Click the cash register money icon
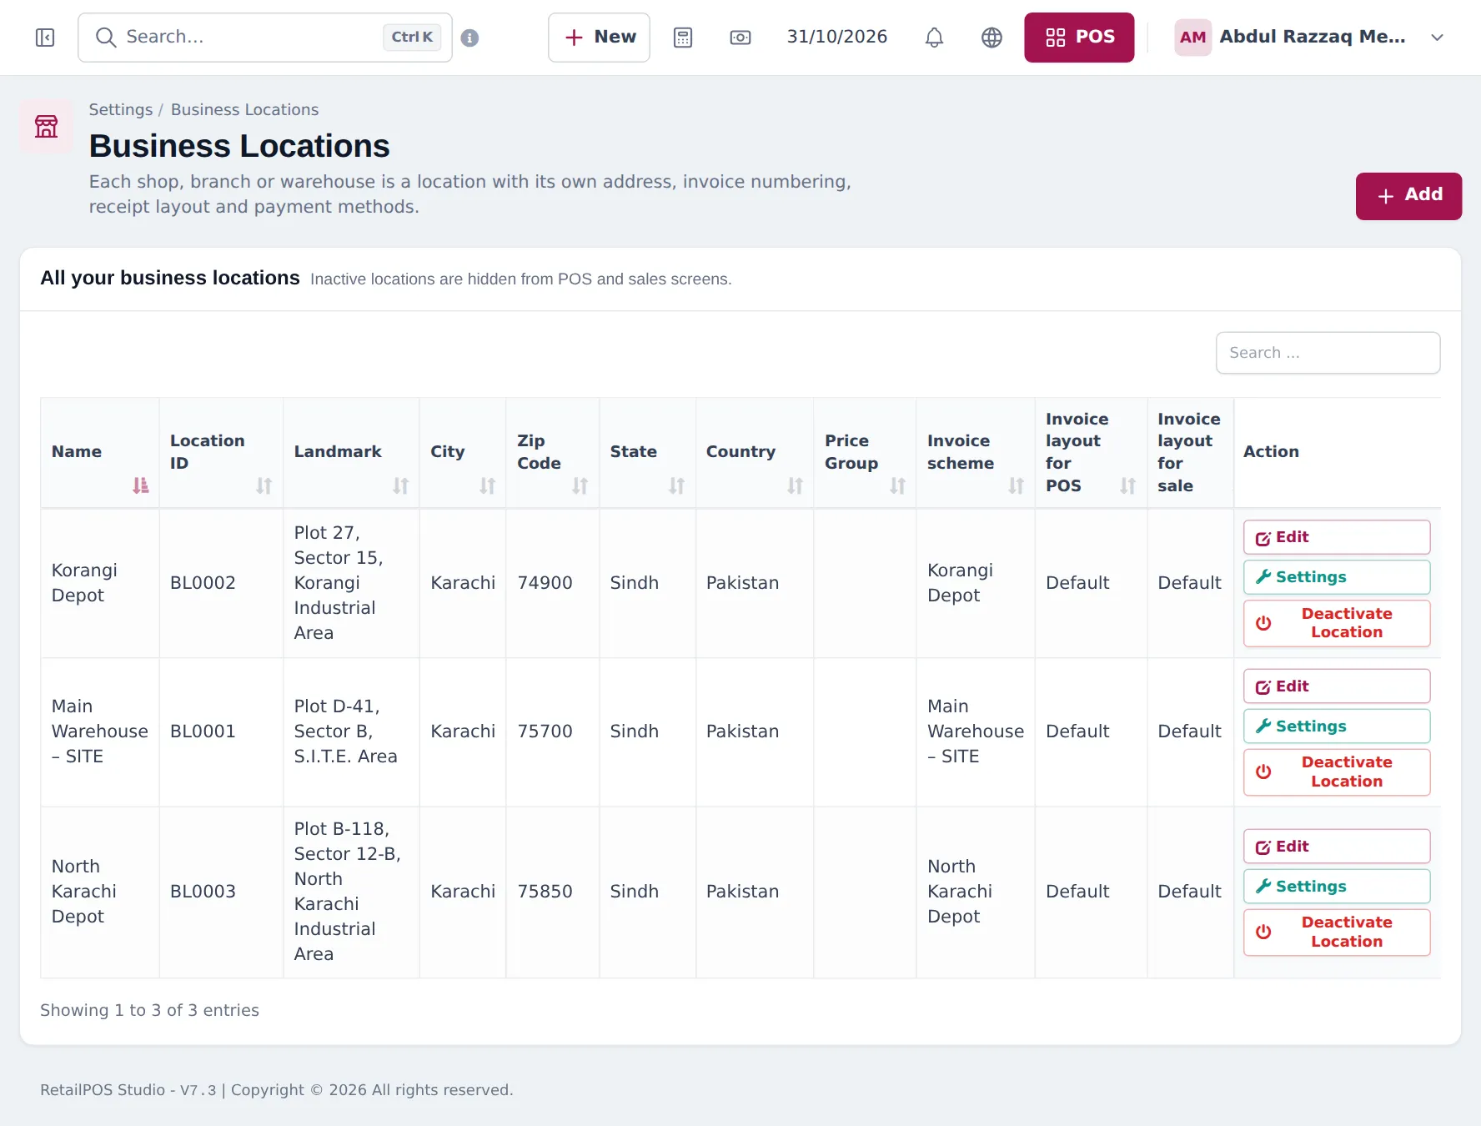Viewport: 1481px width, 1126px height. tap(740, 38)
